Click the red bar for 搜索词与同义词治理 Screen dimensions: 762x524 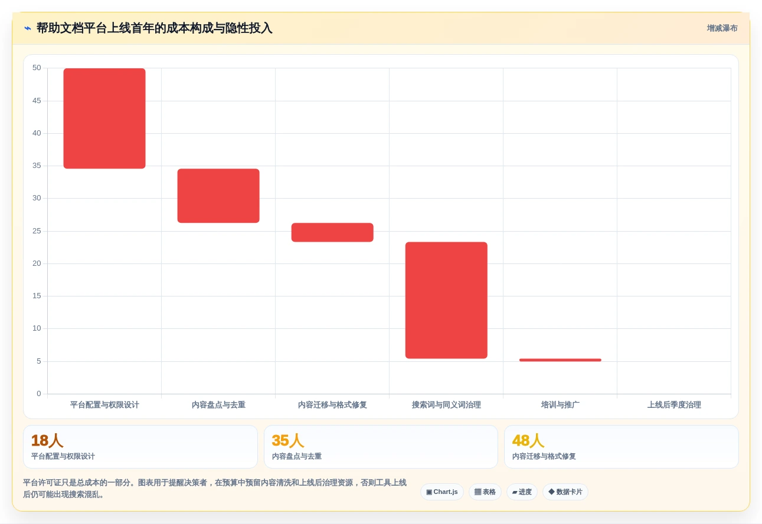pos(446,300)
